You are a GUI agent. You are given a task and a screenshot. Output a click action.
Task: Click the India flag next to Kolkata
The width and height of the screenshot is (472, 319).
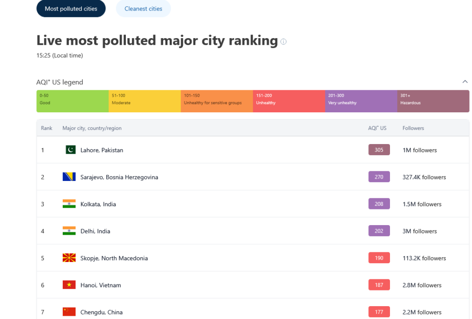[69, 204]
